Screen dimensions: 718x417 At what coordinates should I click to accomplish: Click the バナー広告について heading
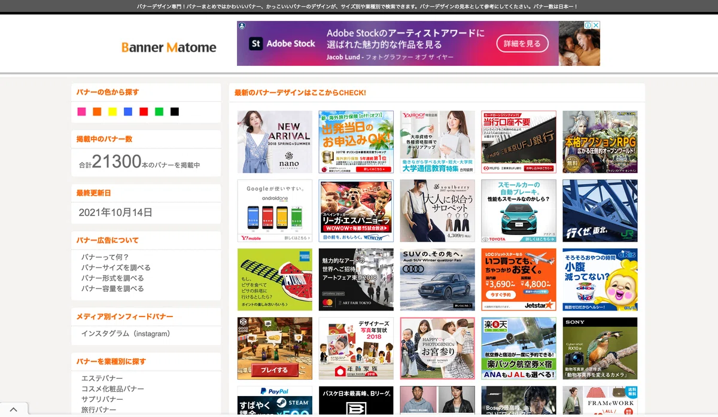108,241
